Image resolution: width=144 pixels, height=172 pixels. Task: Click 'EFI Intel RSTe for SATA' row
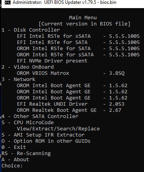(x=78, y=42)
